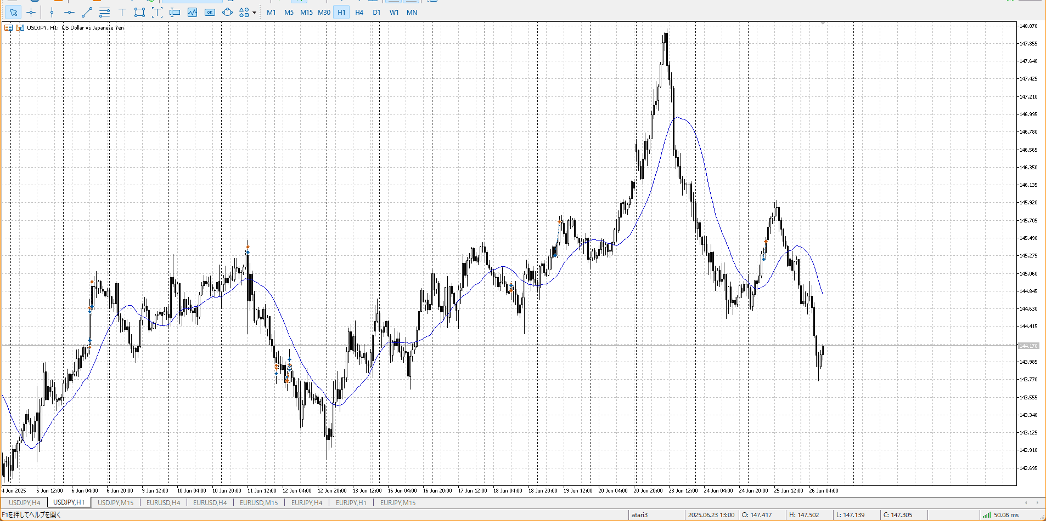
Task: Enable the D1 daily timeframe
Action: click(x=376, y=12)
